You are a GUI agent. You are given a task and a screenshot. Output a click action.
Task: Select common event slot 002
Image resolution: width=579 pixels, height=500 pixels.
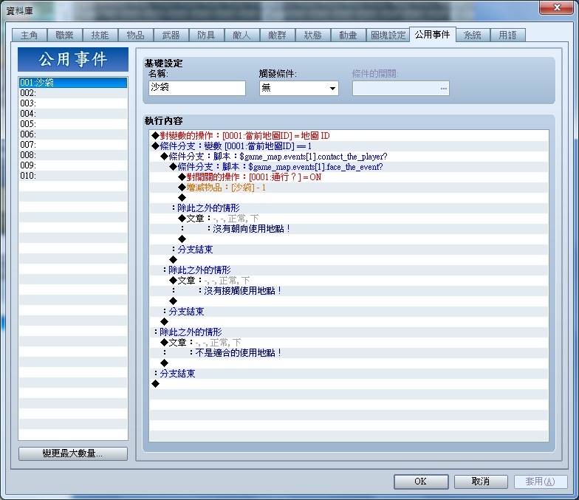72,93
